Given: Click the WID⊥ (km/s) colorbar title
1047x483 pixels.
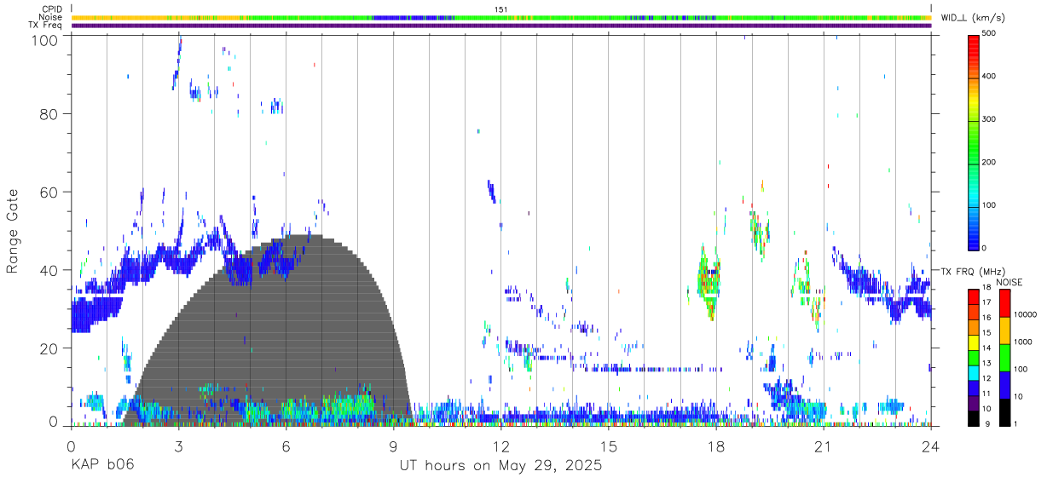Looking at the screenshot, I should pos(974,18).
